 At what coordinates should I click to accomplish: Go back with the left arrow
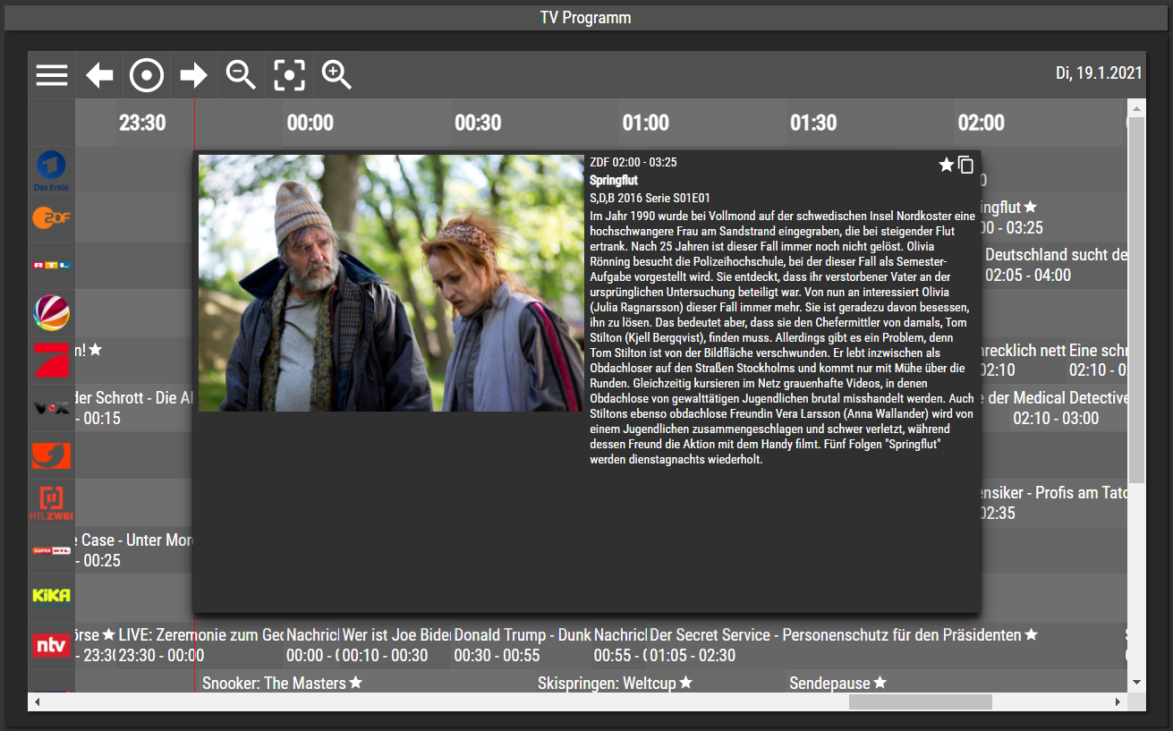[x=99, y=75]
